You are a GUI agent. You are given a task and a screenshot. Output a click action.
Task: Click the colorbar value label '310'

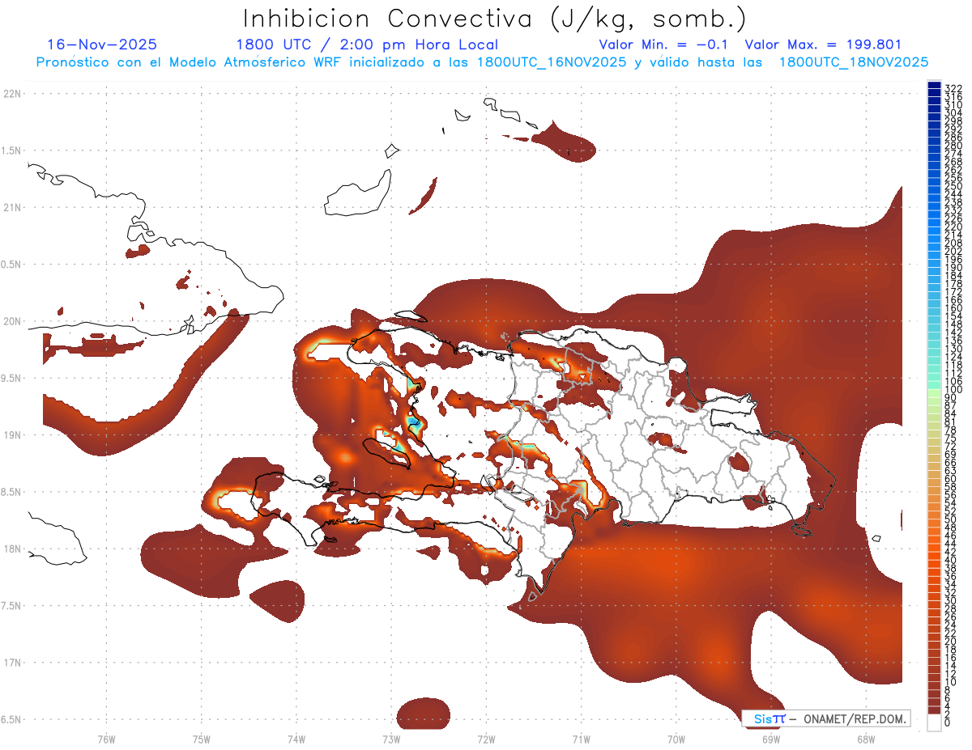tap(953, 105)
